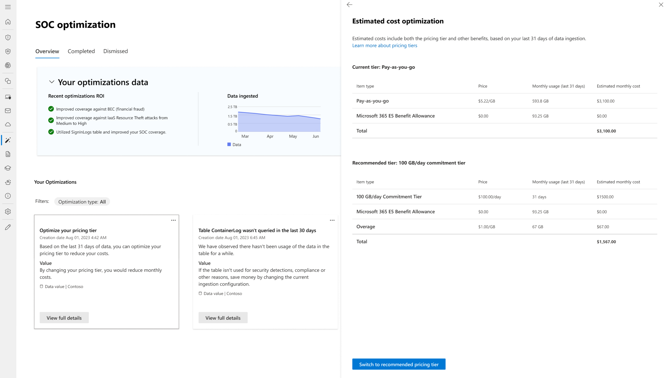665x378 pixels.
Task: Click View full details on ContainerLog card
Action: click(x=223, y=318)
